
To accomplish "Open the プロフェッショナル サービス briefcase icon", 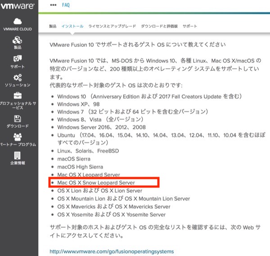I will 18,96.
